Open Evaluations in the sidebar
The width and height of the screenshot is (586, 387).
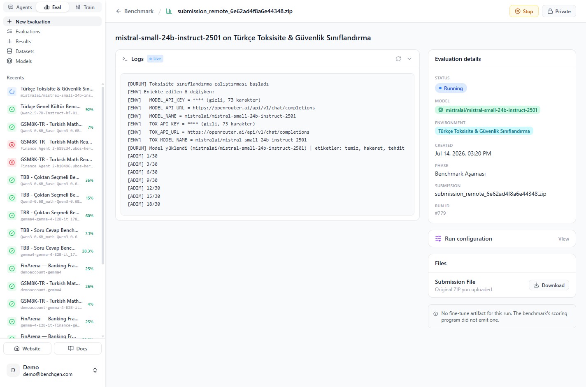click(x=52, y=31)
